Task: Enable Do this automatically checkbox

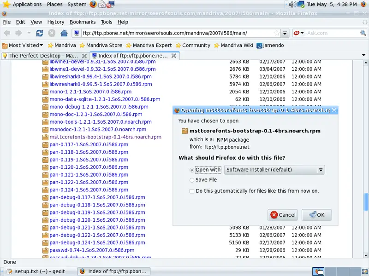Action: [x=192, y=191]
